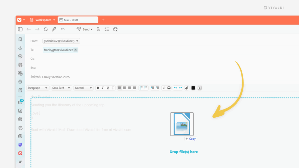Open the Mail panel with 13 badge
This screenshot has height=168, width=299.
21,102
